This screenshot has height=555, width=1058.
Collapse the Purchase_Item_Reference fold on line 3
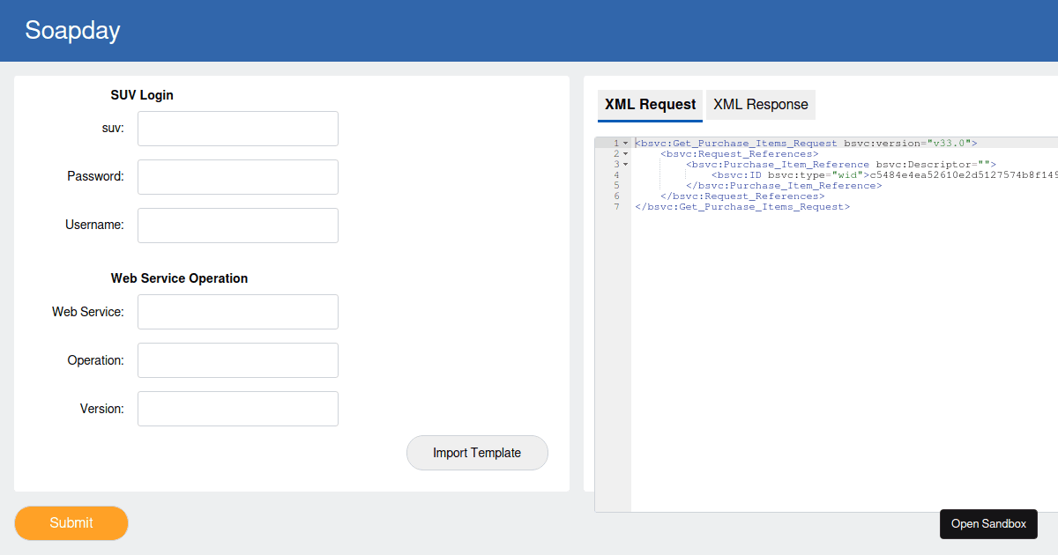tap(626, 164)
